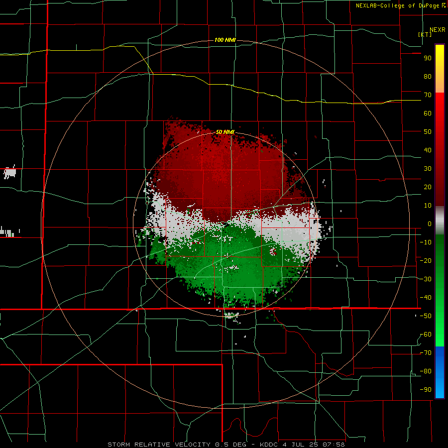Click the -60 tick label on velocity scale
This screenshot has height=448, width=448.
[x=426, y=335]
